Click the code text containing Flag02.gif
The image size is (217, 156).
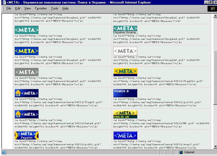pyautogui.click(x=59, y=102)
